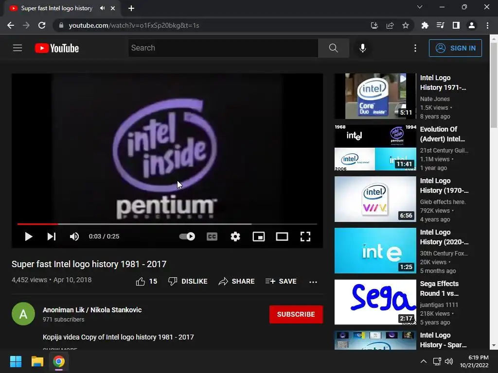Click the page vertical scrollbar
This screenshot has height=373, width=498.
coord(494,85)
